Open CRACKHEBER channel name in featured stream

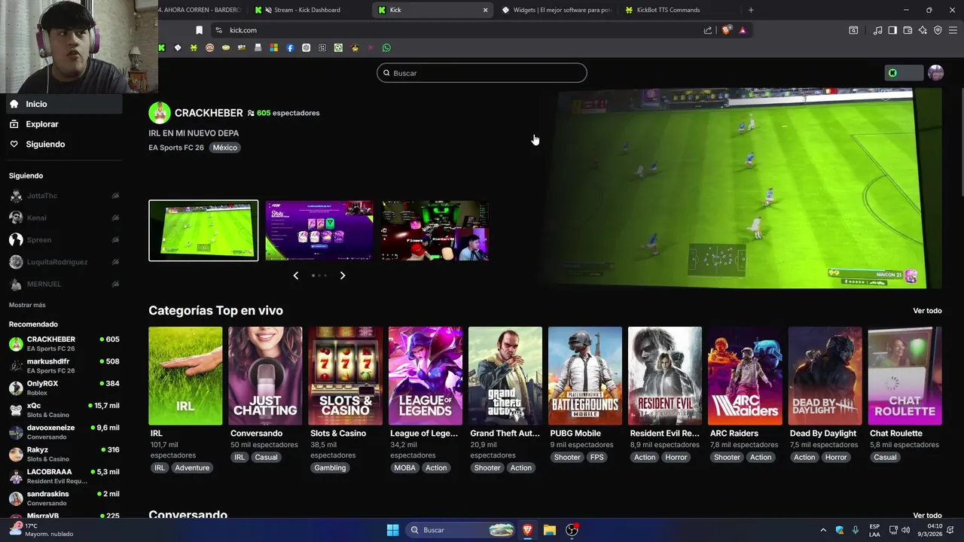click(x=209, y=113)
